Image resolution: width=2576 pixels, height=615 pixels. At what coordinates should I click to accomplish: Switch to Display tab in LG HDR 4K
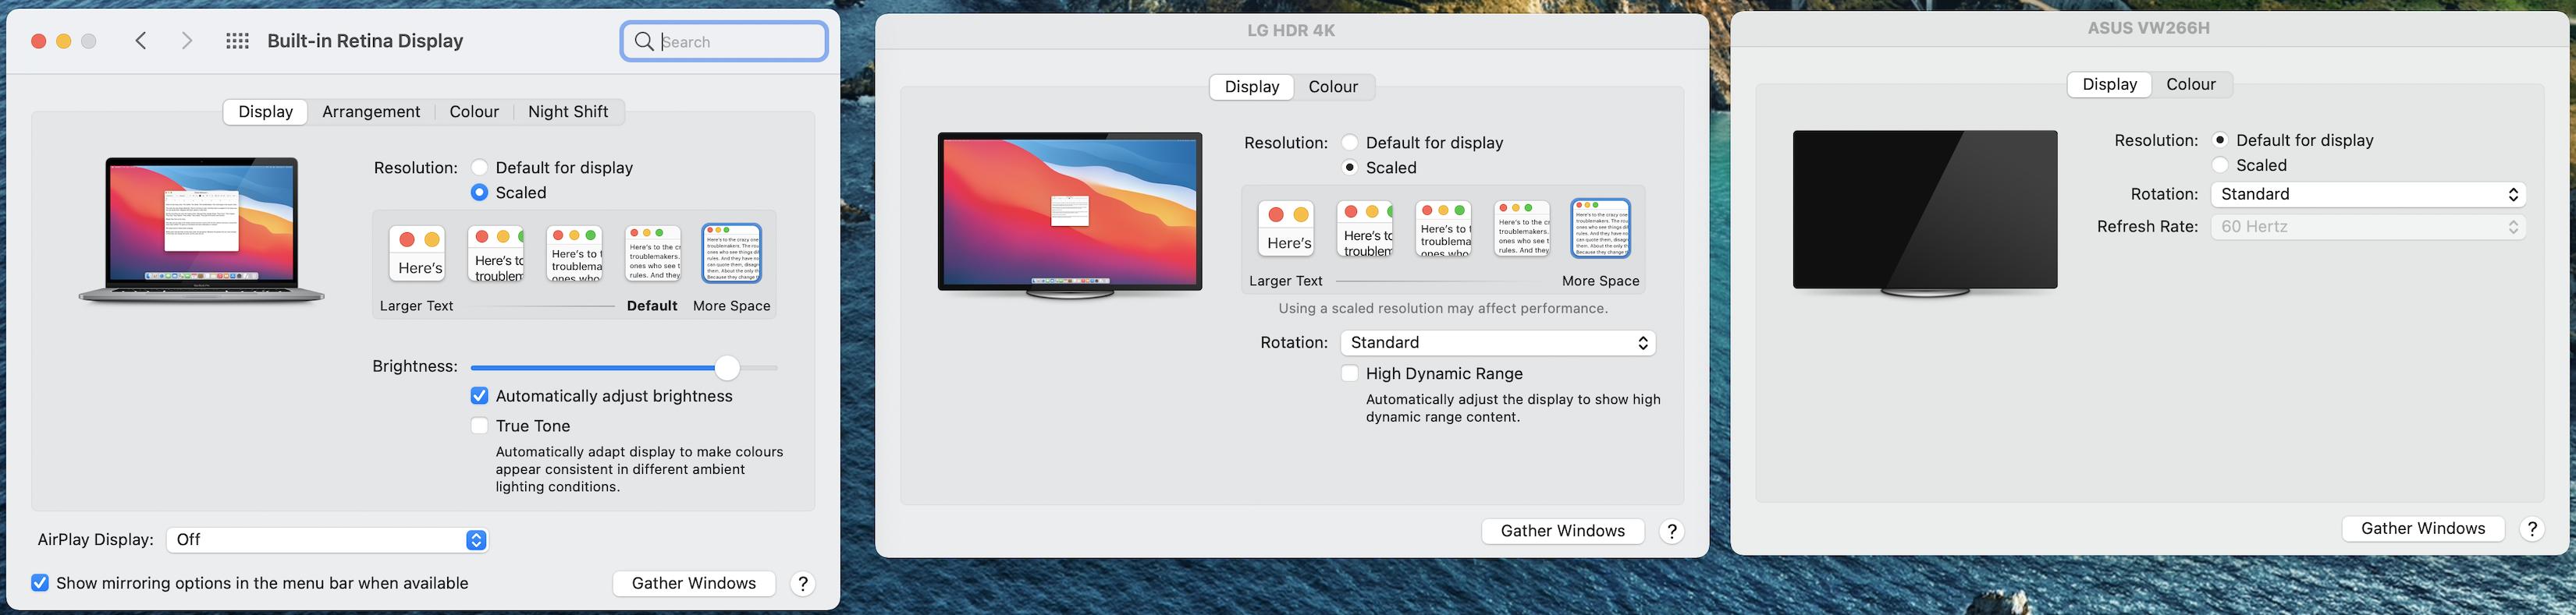tap(1252, 87)
